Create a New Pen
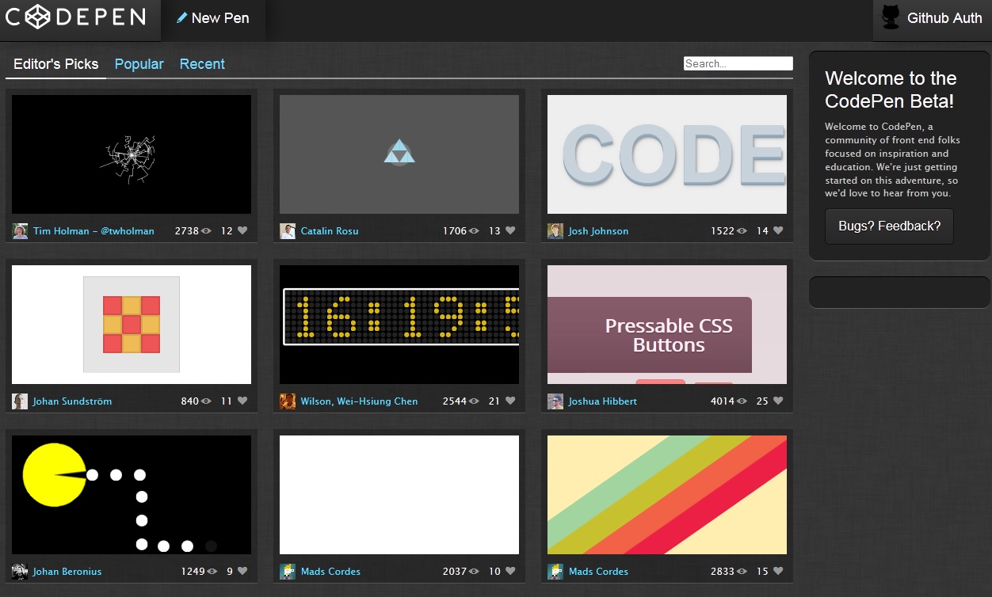Image resolution: width=992 pixels, height=597 pixels. (213, 18)
